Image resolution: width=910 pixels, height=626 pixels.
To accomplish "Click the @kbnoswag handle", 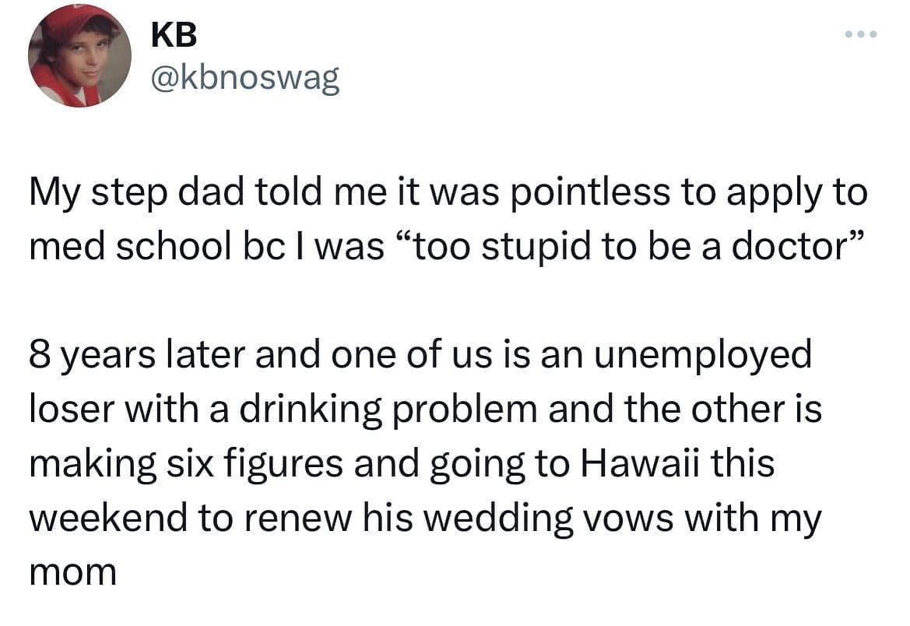I will (x=242, y=77).
